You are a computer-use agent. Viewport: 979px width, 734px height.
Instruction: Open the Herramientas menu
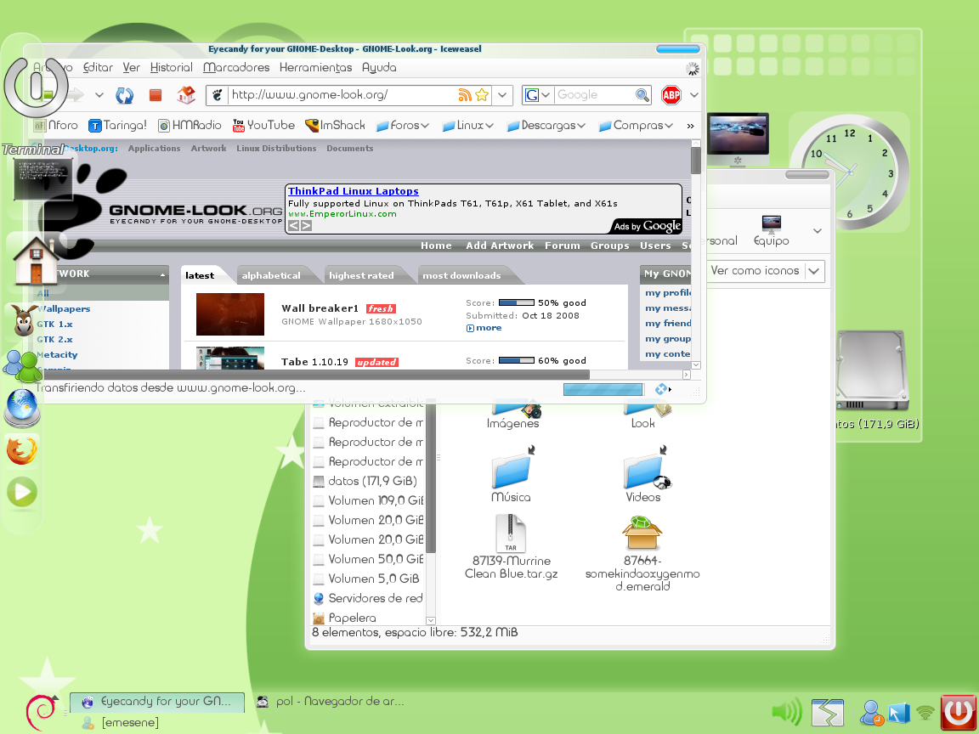click(316, 67)
